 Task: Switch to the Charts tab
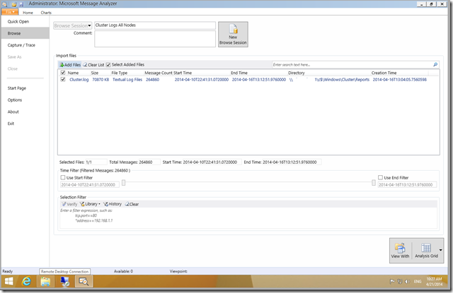tap(46, 13)
